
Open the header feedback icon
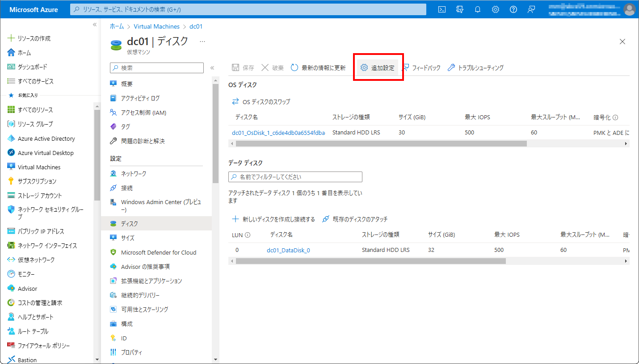pos(531,9)
